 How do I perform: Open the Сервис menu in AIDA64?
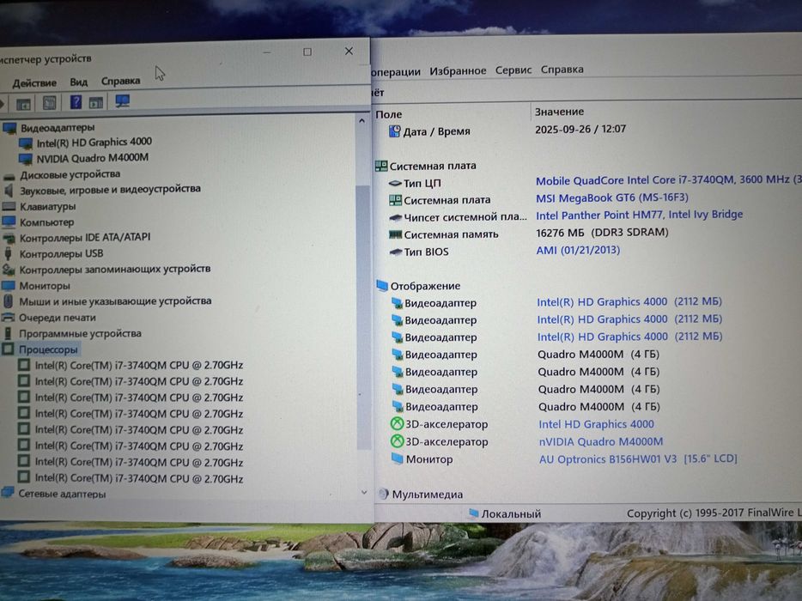coord(513,70)
